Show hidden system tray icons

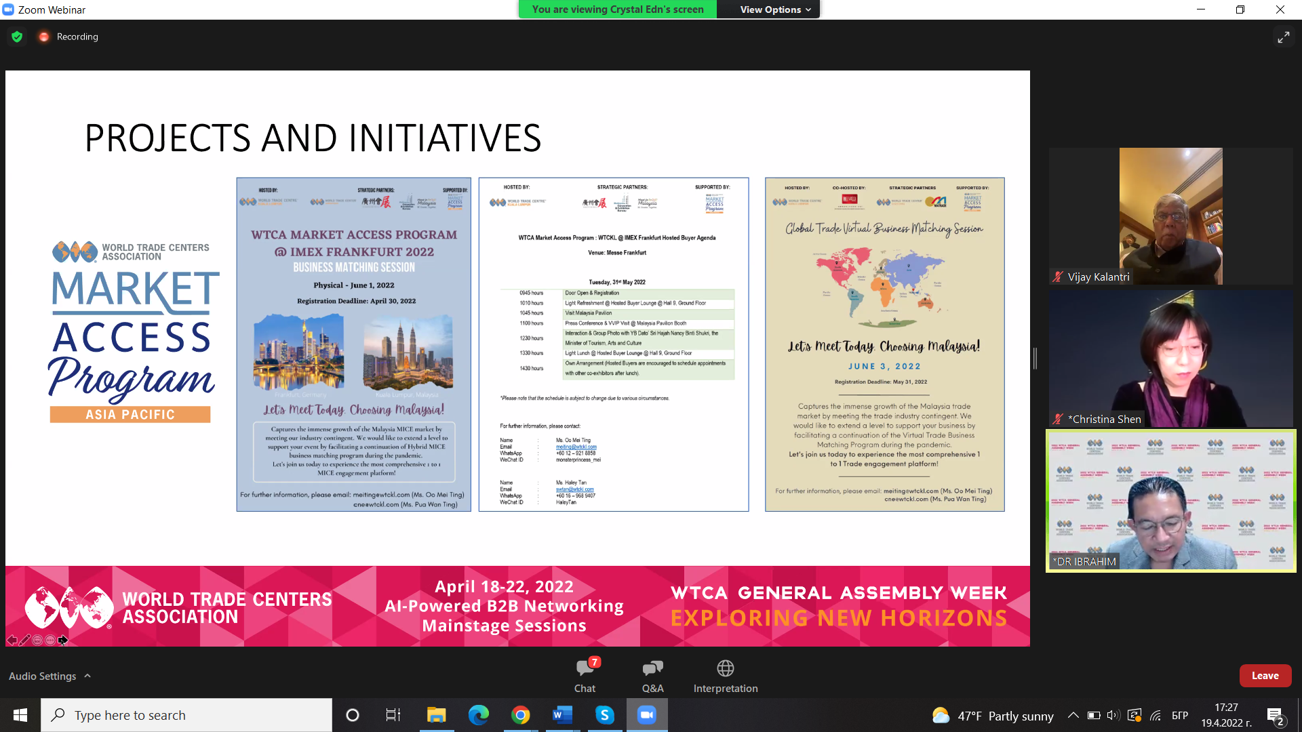click(x=1073, y=715)
